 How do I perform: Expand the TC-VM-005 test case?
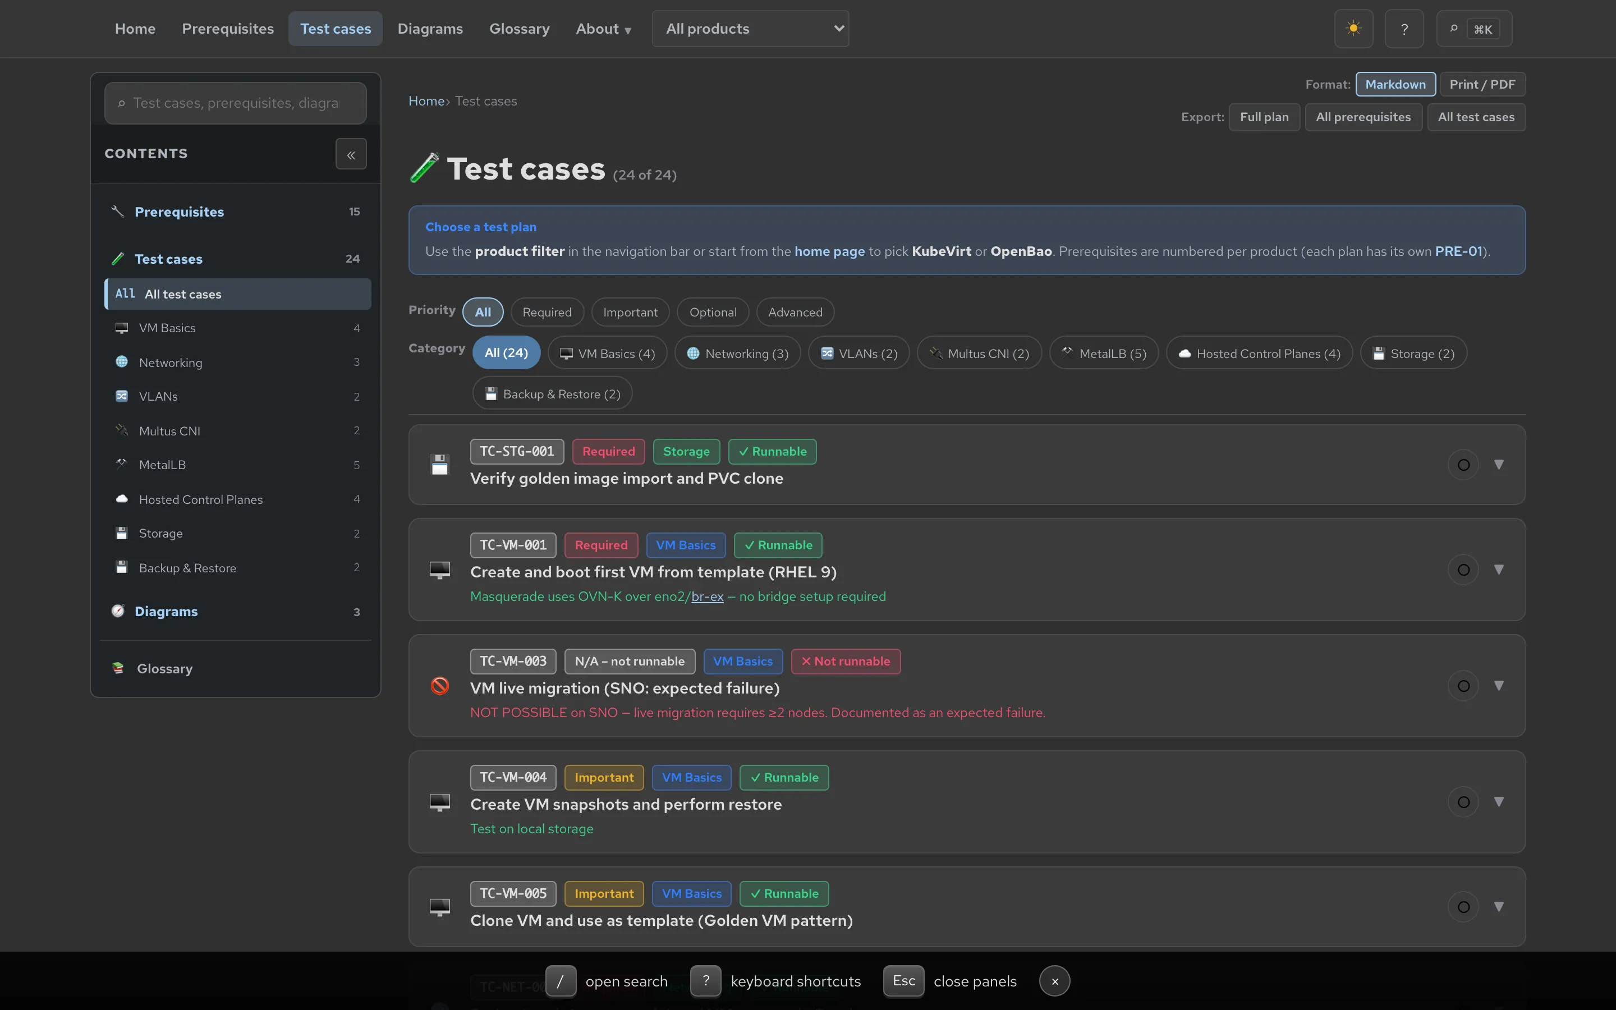point(1499,907)
